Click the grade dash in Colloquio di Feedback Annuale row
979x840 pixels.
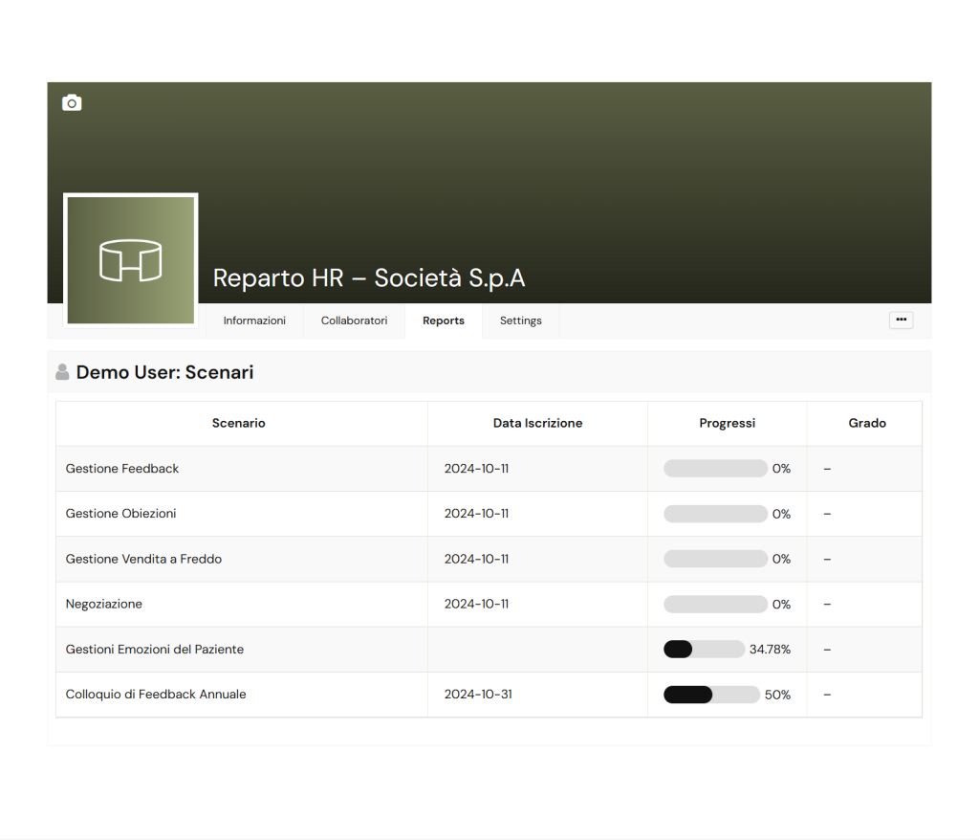click(827, 695)
